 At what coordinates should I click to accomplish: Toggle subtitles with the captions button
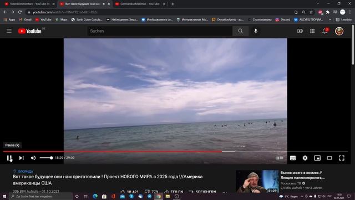coord(293,158)
